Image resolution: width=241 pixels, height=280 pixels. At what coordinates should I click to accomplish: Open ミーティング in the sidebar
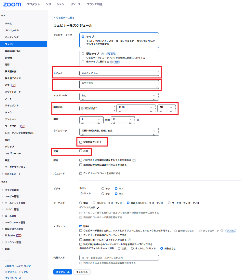click(12, 37)
